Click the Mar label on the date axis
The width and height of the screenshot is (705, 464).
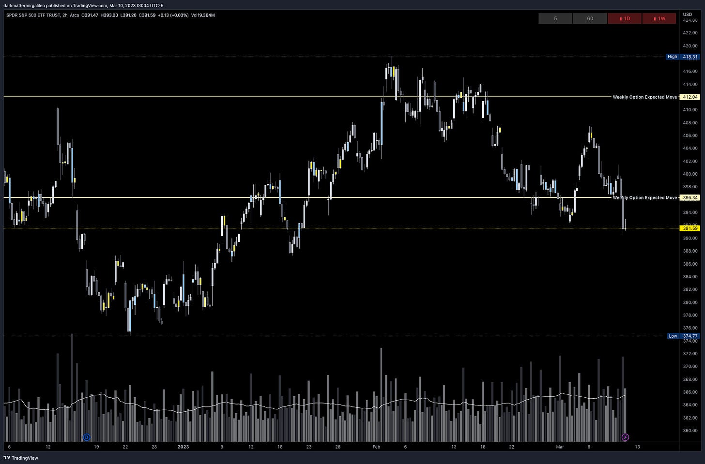560,447
